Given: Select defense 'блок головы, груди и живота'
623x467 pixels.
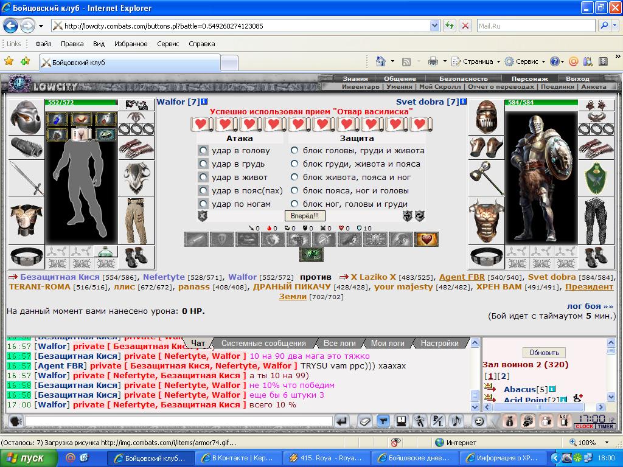Looking at the screenshot, I should 294,151.
